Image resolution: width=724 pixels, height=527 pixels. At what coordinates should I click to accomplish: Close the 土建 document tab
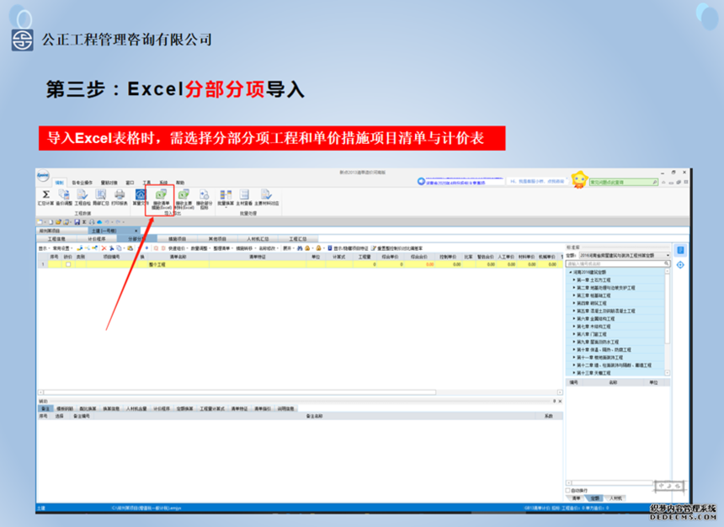coord(136,231)
